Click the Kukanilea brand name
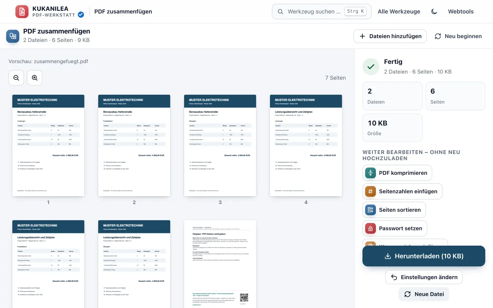The width and height of the screenshot is (493, 308). pos(51,8)
